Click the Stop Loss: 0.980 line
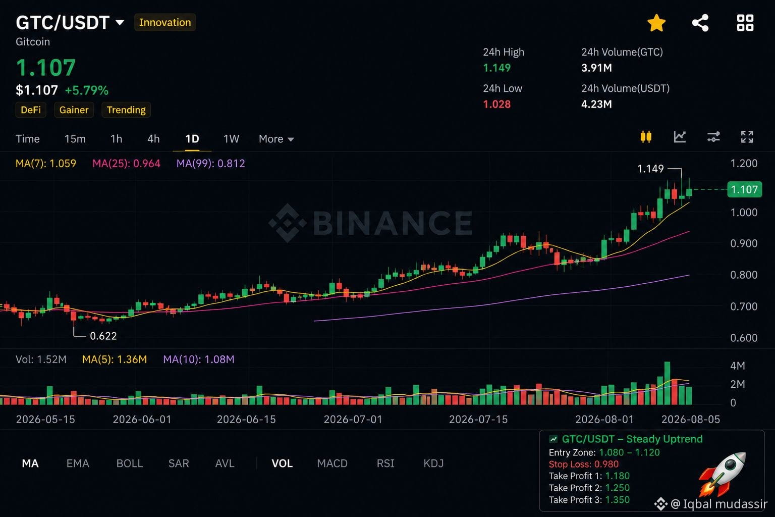The image size is (775, 517). point(584,464)
